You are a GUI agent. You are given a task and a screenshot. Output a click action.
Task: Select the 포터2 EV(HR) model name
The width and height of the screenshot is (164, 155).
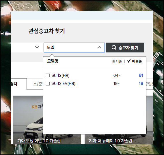point(64,84)
